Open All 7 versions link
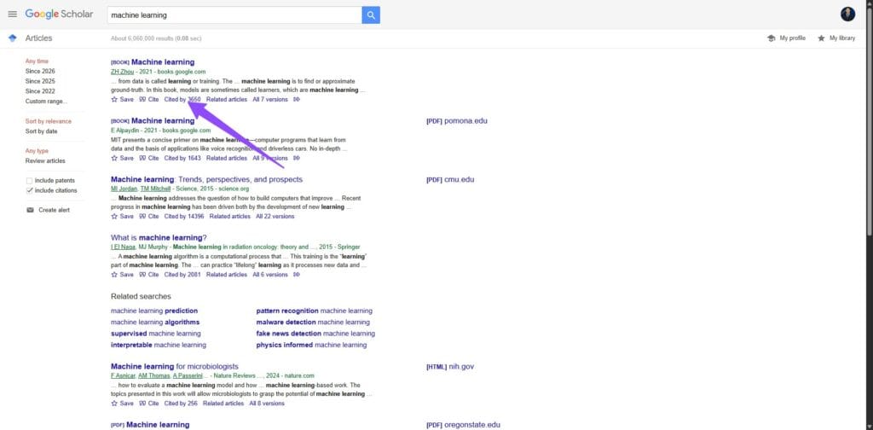Image resolution: width=873 pixels, height=430 pixels. click(270, 99)
